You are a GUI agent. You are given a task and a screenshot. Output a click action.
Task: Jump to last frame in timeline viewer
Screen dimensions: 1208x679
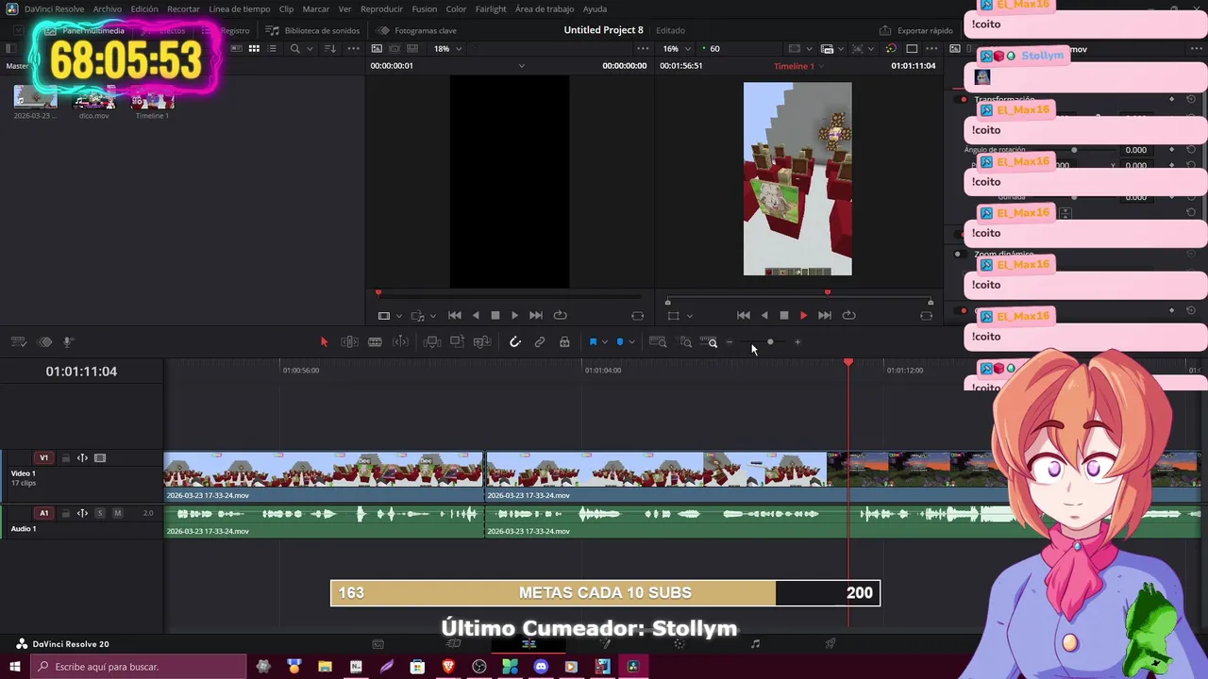pos(825,316)
